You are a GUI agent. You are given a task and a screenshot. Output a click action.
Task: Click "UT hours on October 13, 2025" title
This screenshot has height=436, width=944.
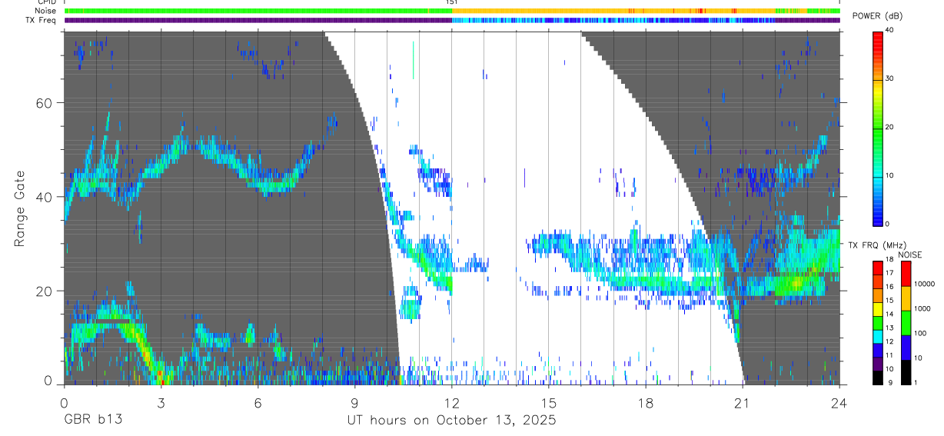pyautogui.click(x=451, y=421)
